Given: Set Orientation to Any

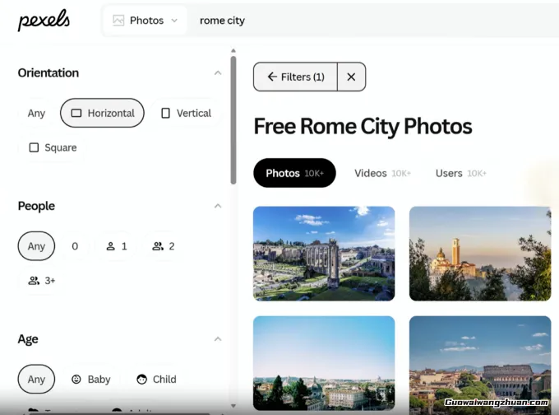Looking at the screenshot, I should 36,113.
